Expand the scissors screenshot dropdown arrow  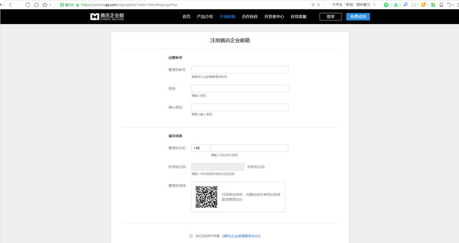[400, 5]
